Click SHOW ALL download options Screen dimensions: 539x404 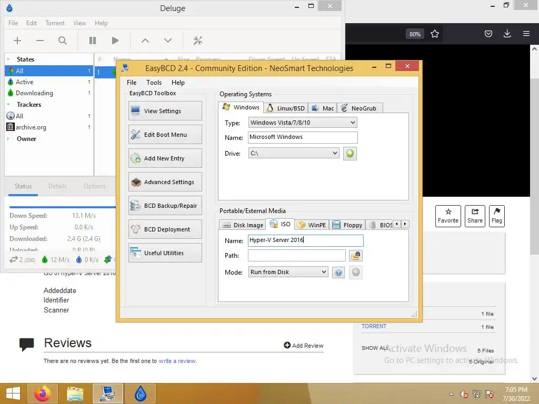pyautogui.click(x=375, y=348)
